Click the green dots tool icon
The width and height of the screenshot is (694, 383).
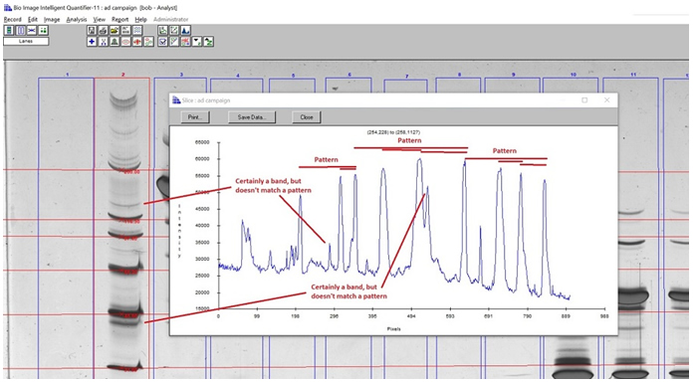pyautogui.click(x=43, y=30)
